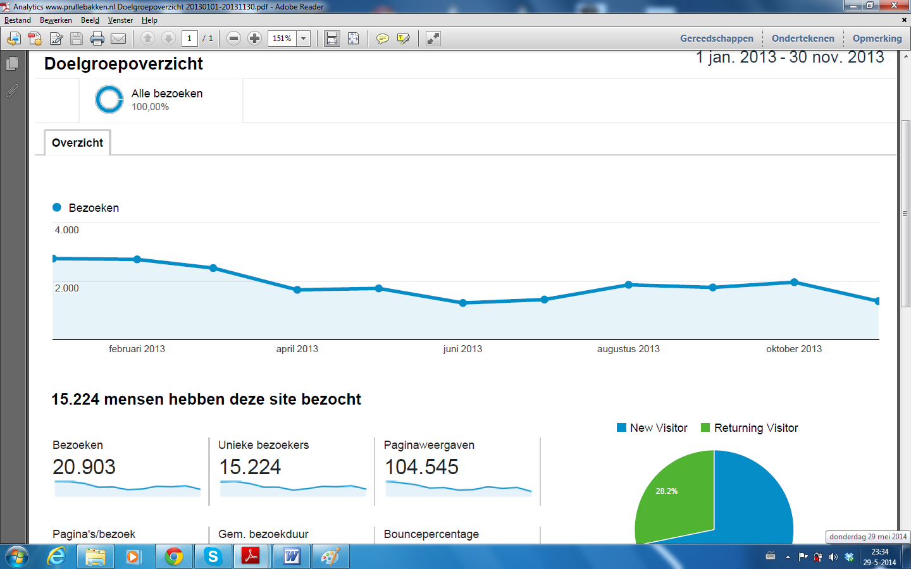This screenshot has height=569, width=911.
Task: Open Windows Media Player from taskbar
Action: 133,557
